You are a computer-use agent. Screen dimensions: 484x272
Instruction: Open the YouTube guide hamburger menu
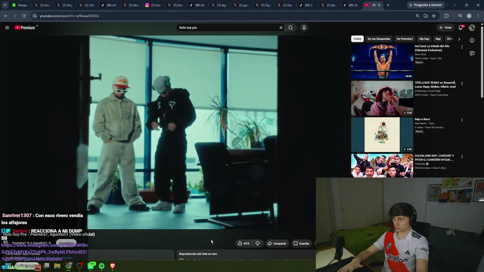[x=7, y=28]
